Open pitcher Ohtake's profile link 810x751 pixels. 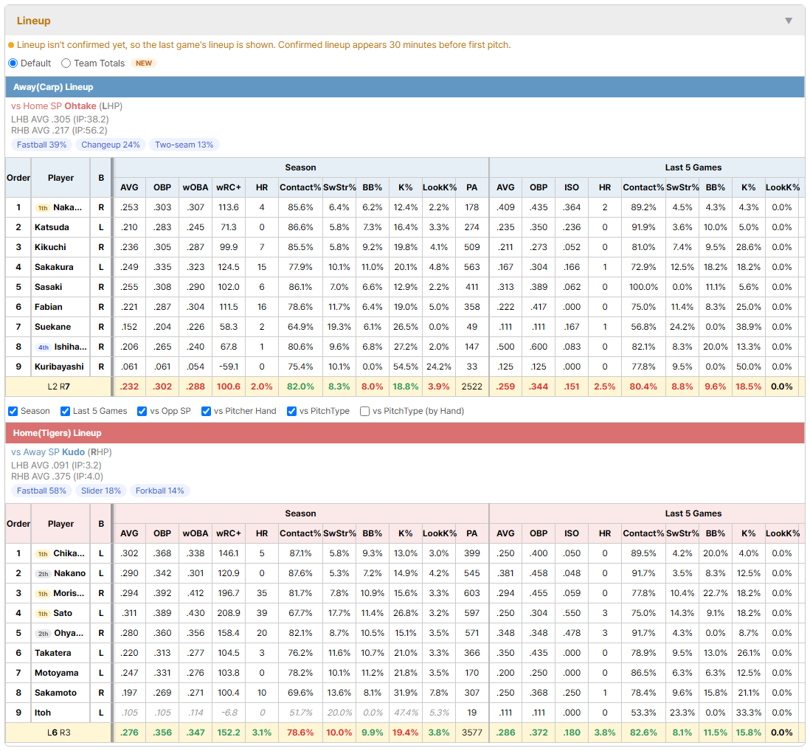coord(80,106)
